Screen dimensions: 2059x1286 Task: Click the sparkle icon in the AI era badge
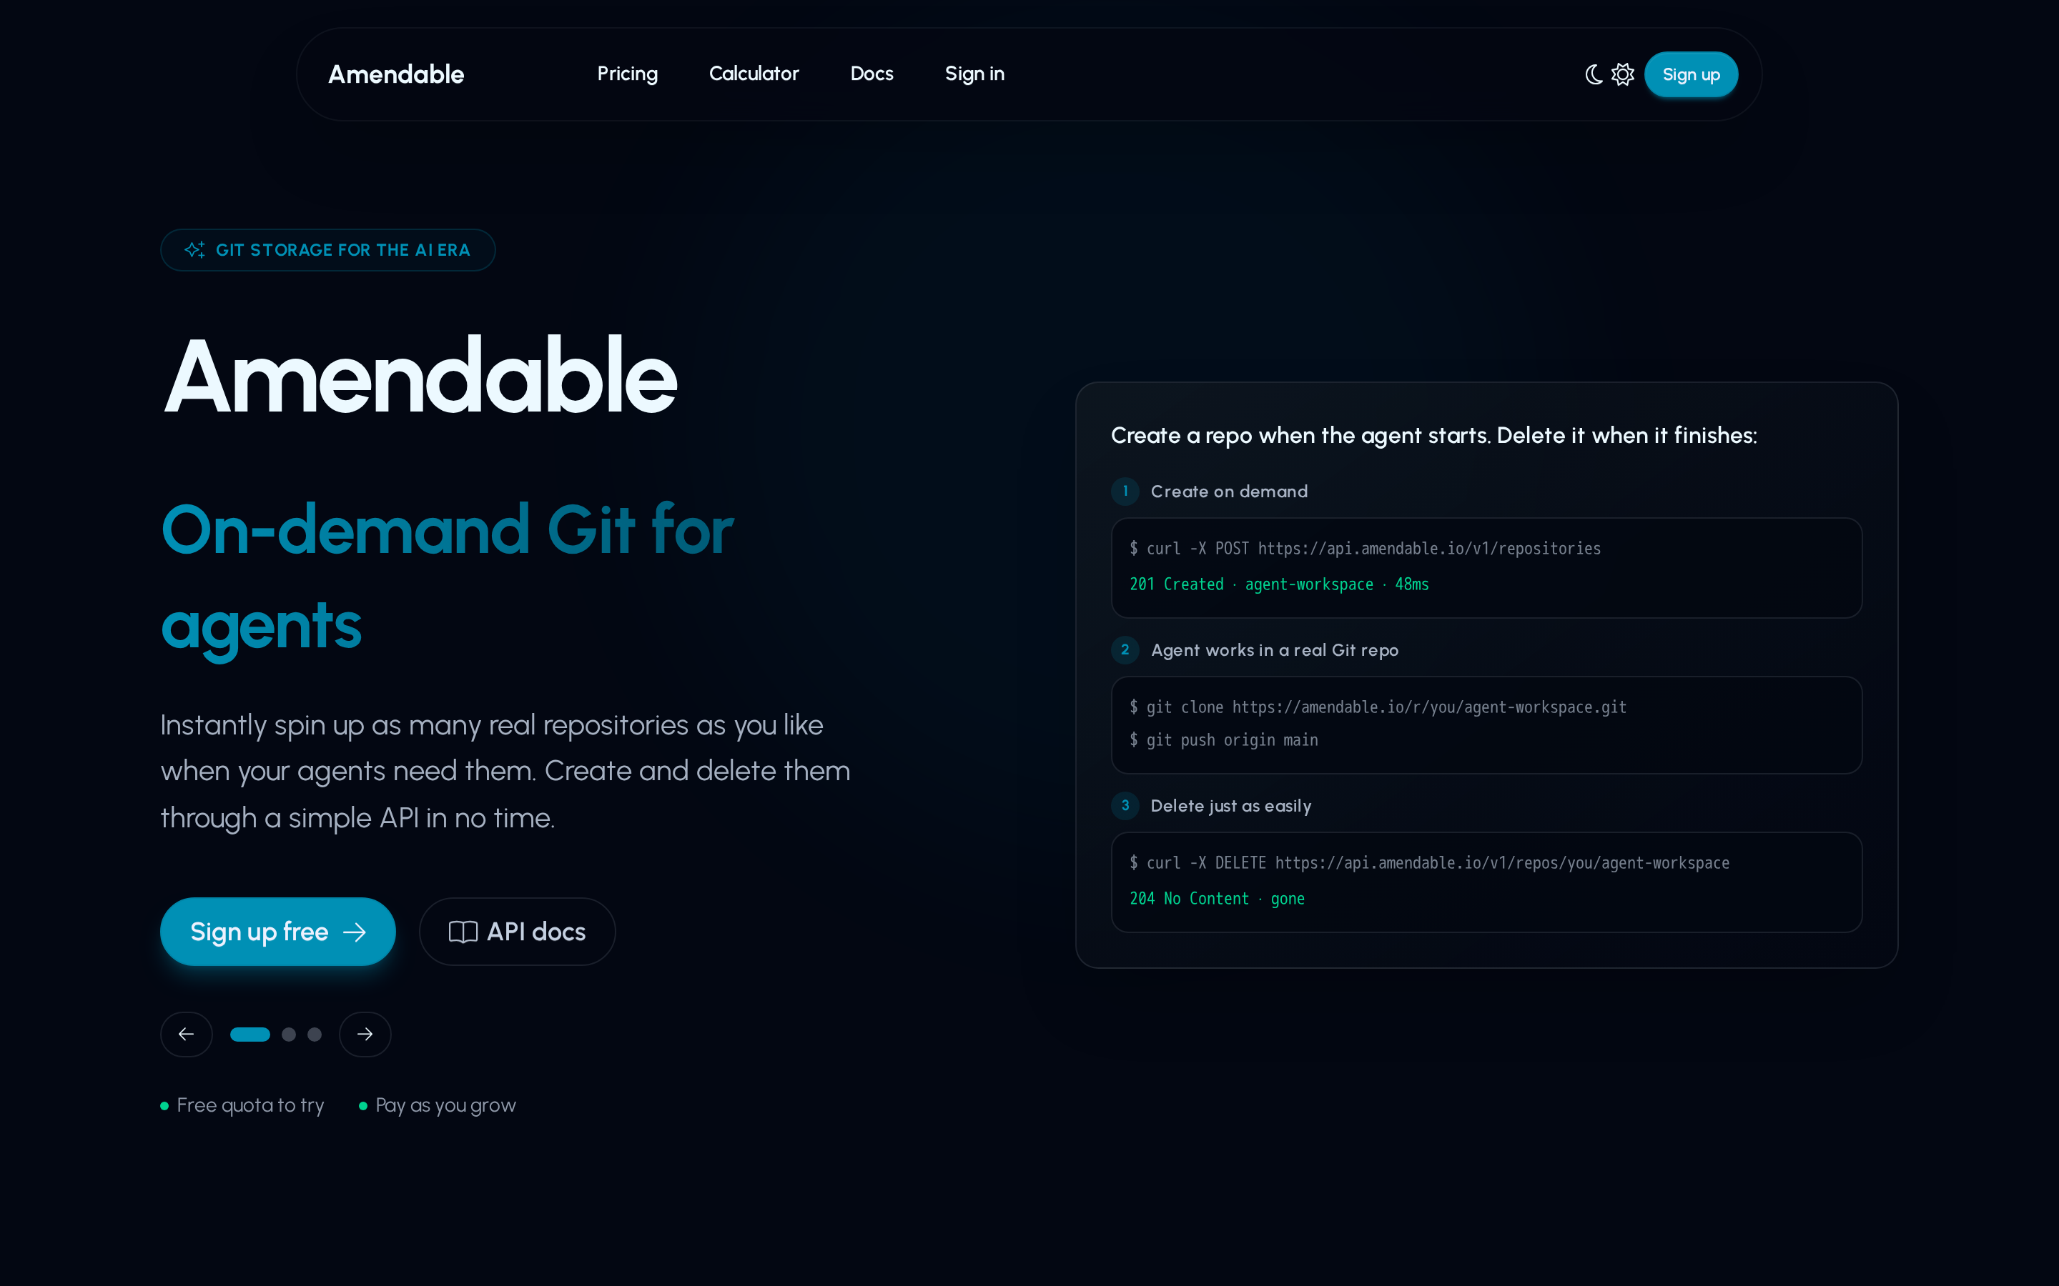coord(195,250)
